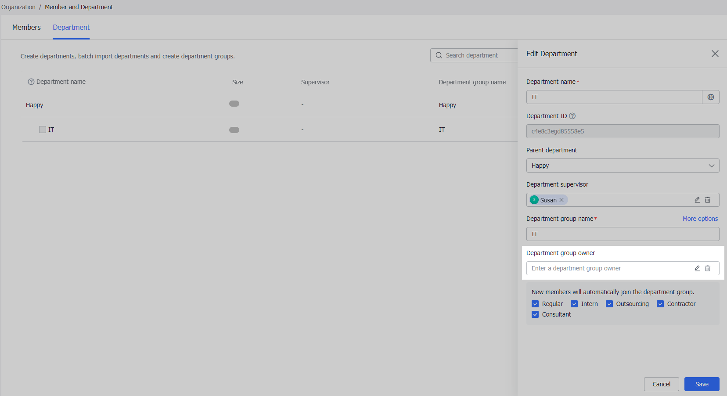
Task: Click the trash icon for Department group owner
Action: tap(708, 268)
